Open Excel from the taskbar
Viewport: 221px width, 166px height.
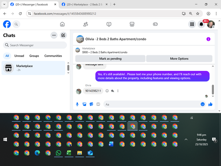(x=69, y=153)
